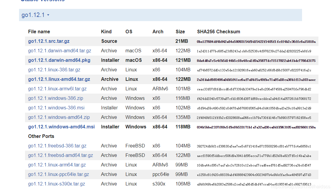
Task: Download go1.12.1.linux-amd64.tar.gz archive
Action: [x=59, y=79]
